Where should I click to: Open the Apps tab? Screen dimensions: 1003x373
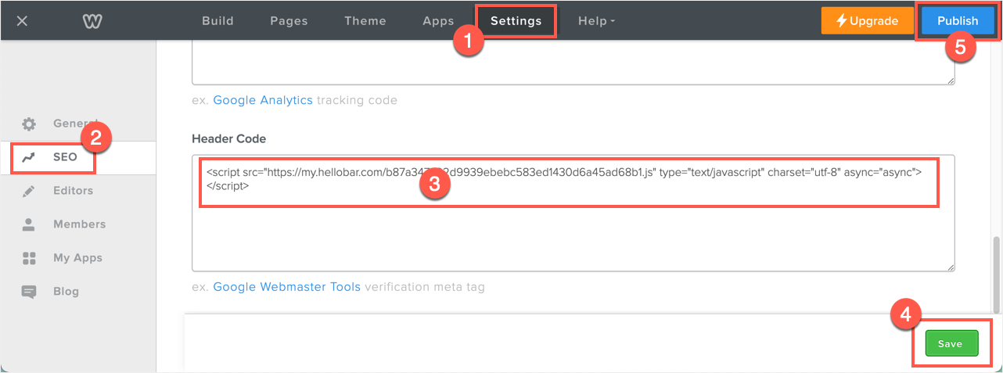(x=438, y=21)
